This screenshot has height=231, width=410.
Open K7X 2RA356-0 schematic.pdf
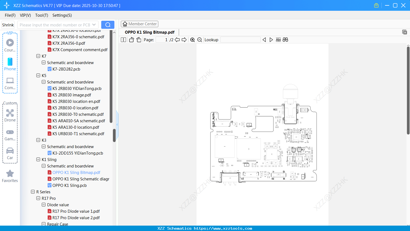(x=76, y=37)
